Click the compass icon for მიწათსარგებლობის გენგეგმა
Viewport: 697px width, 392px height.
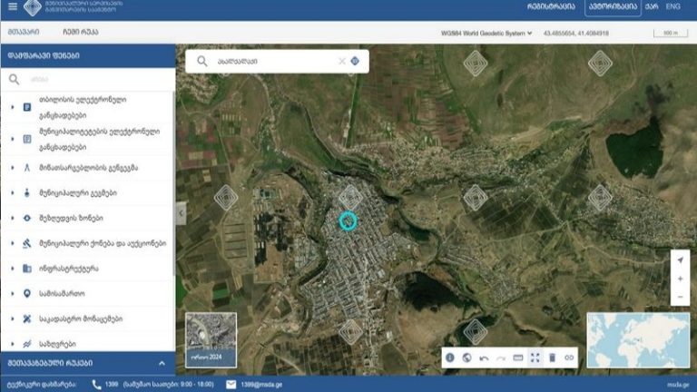[27, 168]
